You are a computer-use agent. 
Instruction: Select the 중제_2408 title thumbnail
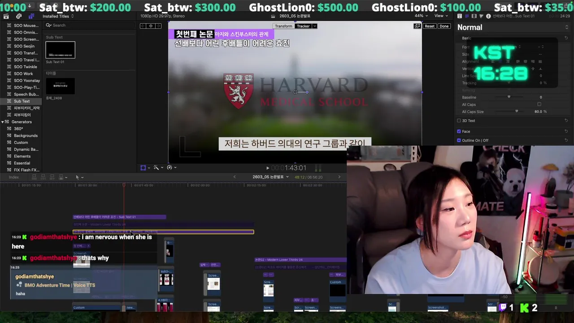coord(61,86)
